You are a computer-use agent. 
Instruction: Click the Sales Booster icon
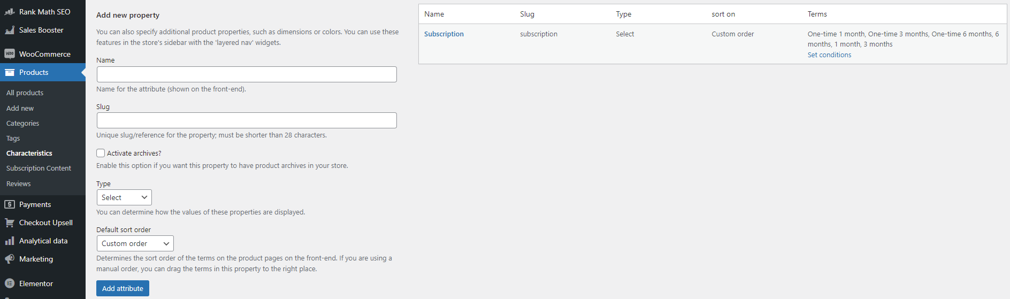point(10,30)
